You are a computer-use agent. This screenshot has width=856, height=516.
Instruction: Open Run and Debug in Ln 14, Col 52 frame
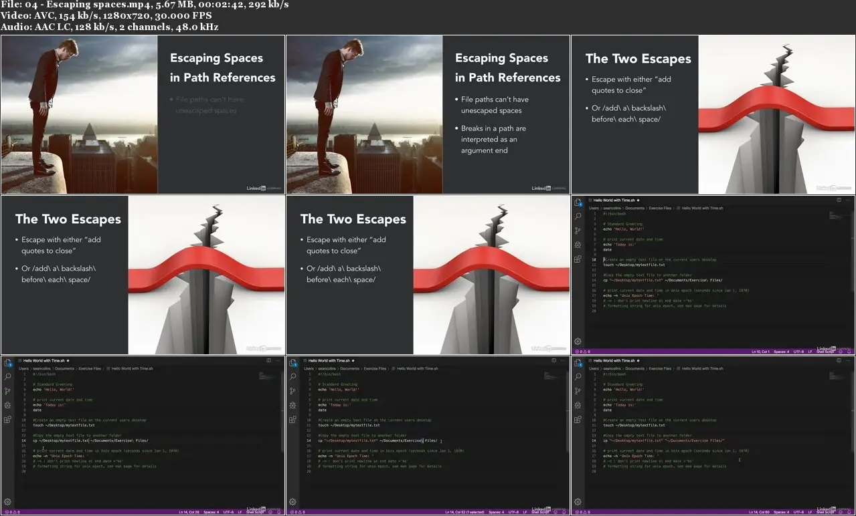coord(292,405)
